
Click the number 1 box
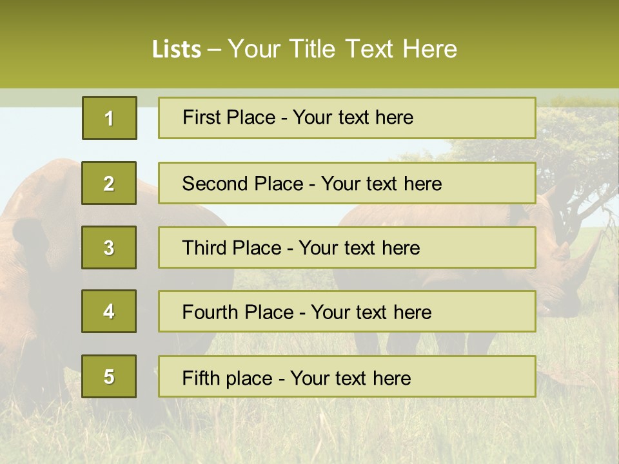109,118
